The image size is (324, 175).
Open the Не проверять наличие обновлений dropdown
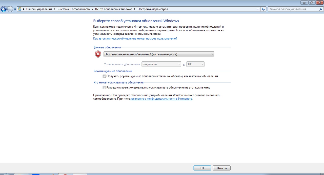[x=159, y=54]
